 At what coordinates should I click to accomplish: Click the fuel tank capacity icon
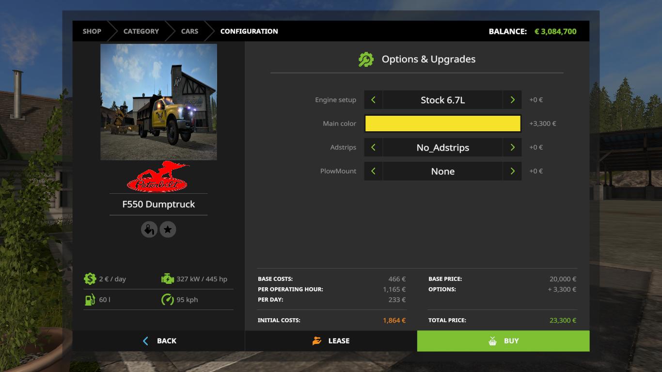[90, 300]
